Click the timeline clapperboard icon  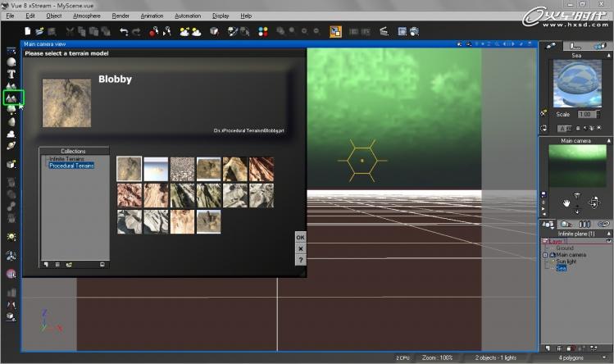pos(384,31)
